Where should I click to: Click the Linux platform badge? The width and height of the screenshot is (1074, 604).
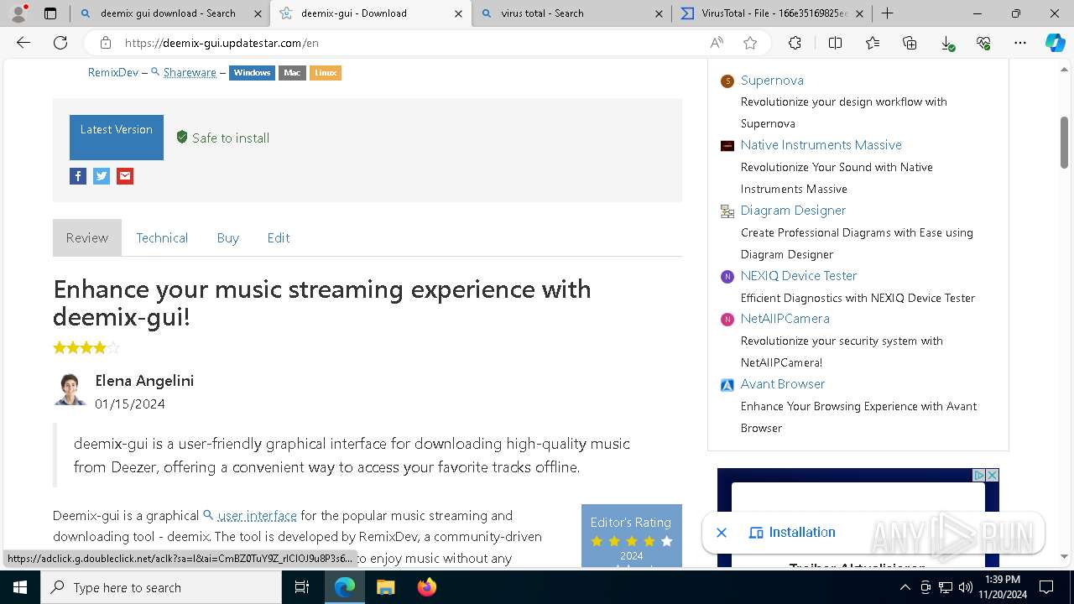click(326, 73)
